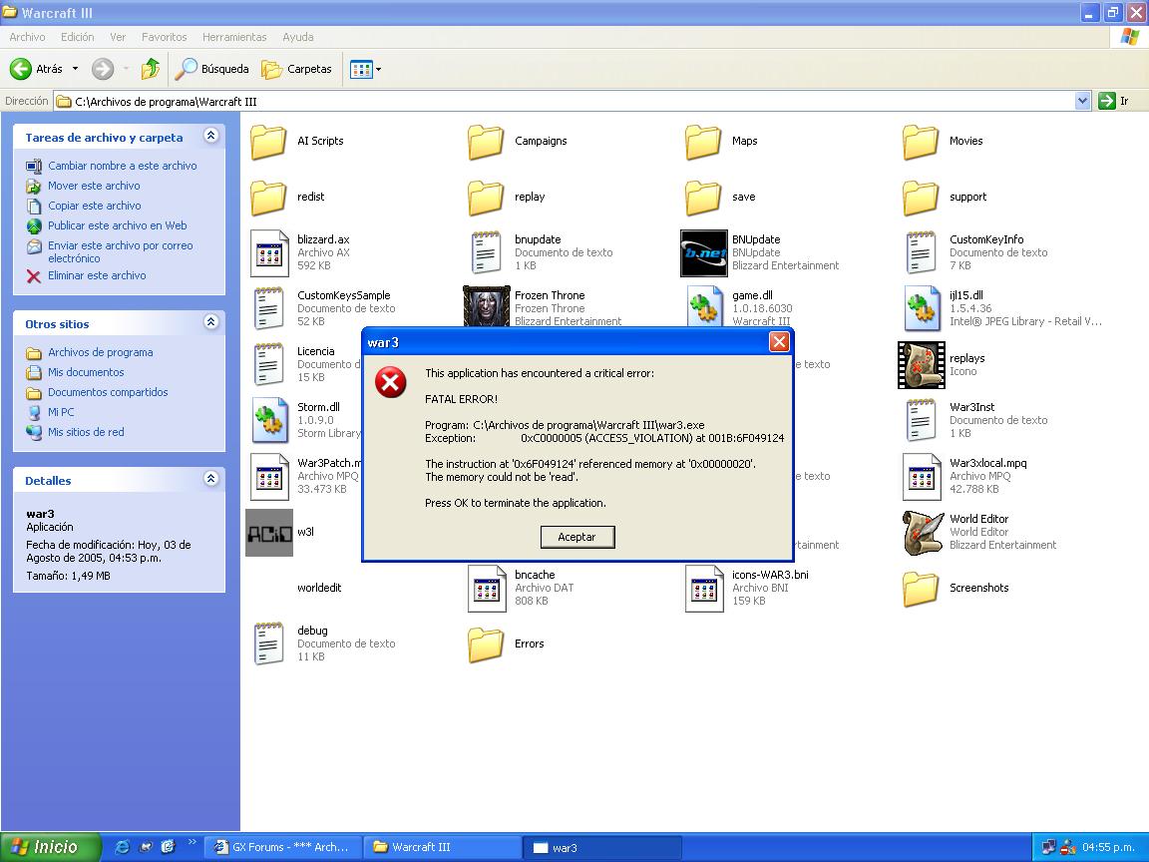The width and height of the screenshot is (1149, 862).
Task: Click Copiar este archivo link
Action: coord(95,206)
